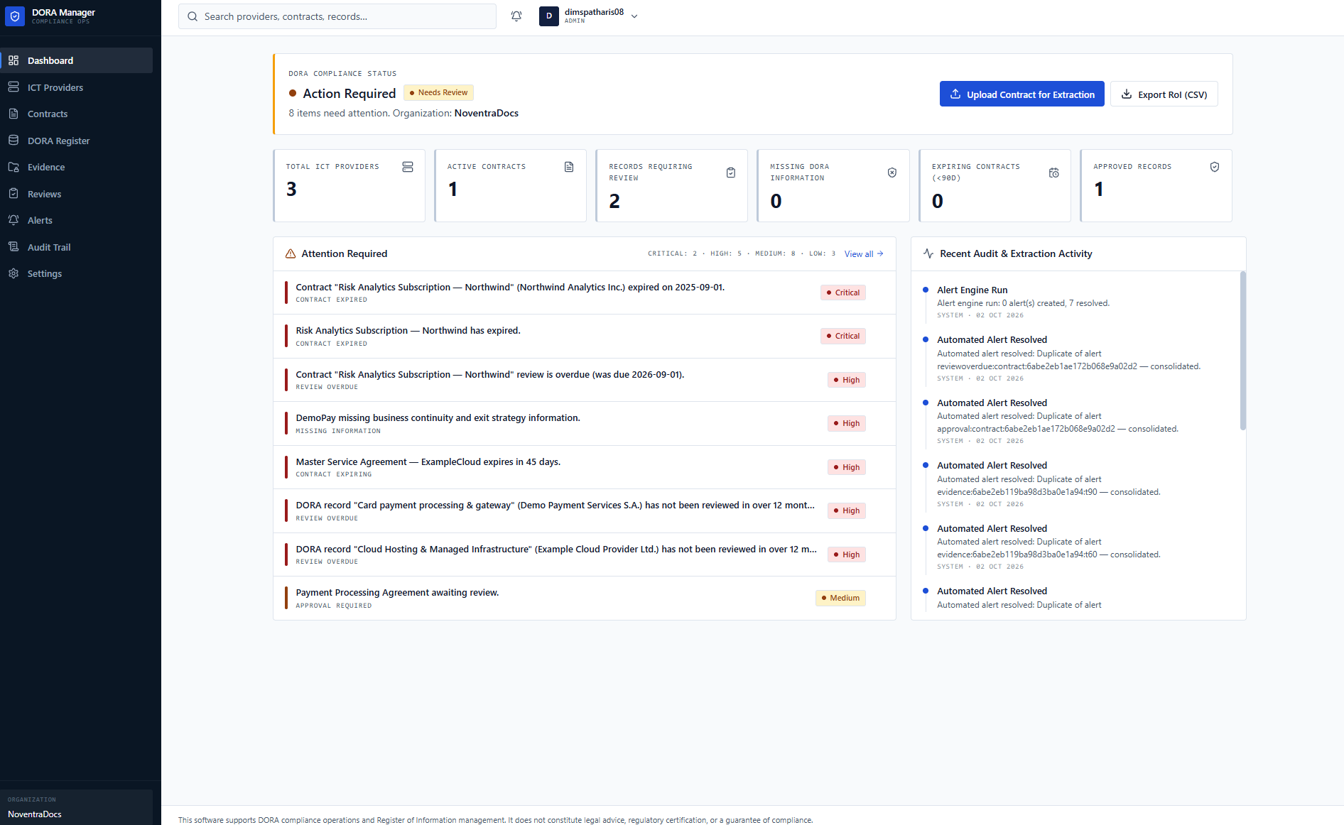The height and width of the screenshot is (825, 1344).
Task: Click the Needs Review status badge
Action: [x=438, y=92]
